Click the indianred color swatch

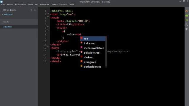pos(82,42)
